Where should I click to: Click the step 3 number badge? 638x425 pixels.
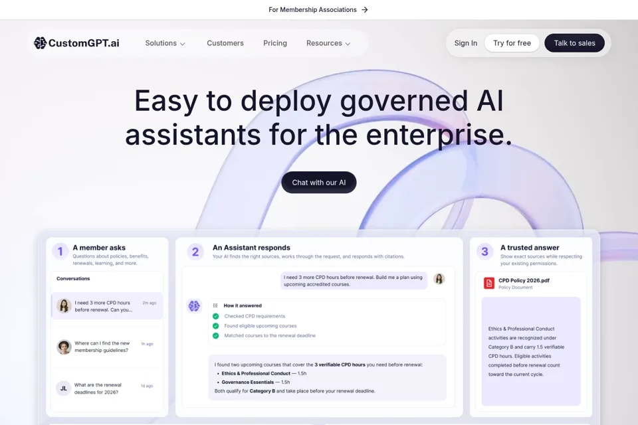[484, 252]
